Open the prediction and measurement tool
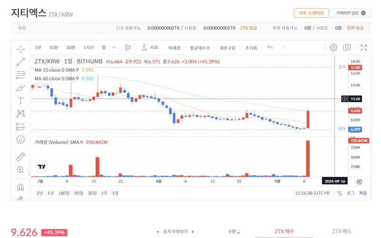 pyautogui.click(x=20, y=126)
